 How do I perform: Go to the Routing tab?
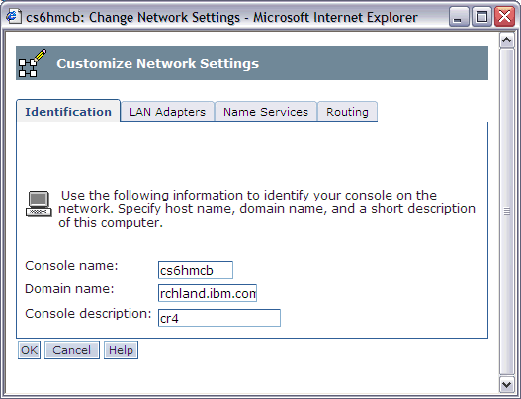click(x=347, y=112)
